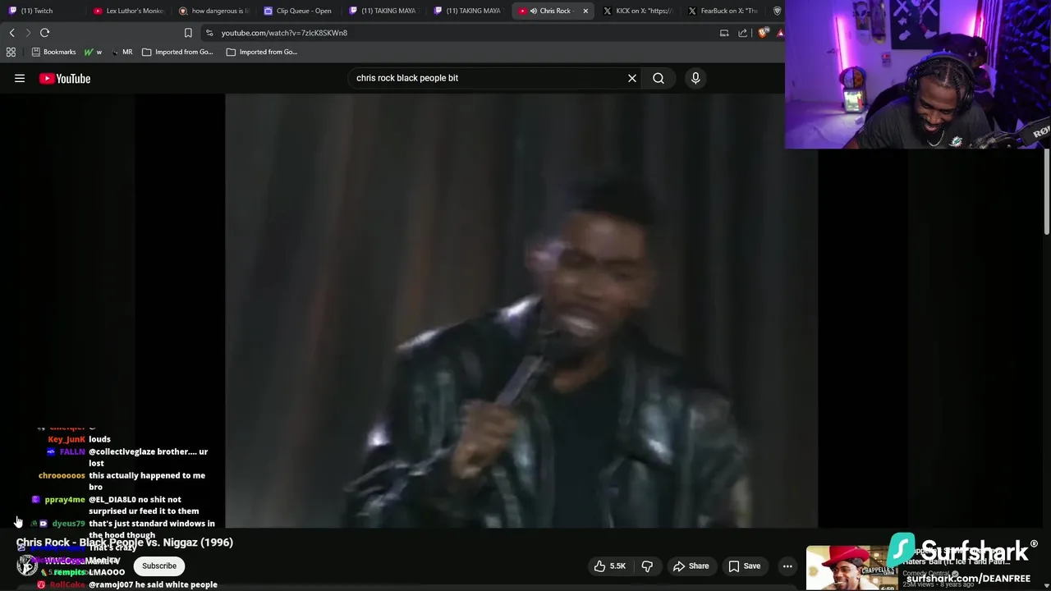
Task: Click chat username dyeus79
Action: 68,523
